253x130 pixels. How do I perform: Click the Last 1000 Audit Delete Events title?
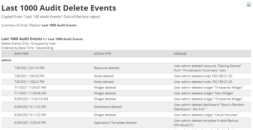click(x=59, y=8)
